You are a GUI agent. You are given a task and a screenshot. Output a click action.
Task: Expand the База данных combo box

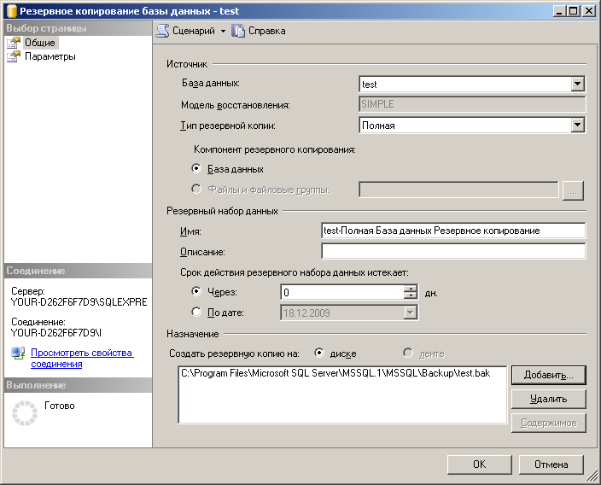[x=577, y=84]
